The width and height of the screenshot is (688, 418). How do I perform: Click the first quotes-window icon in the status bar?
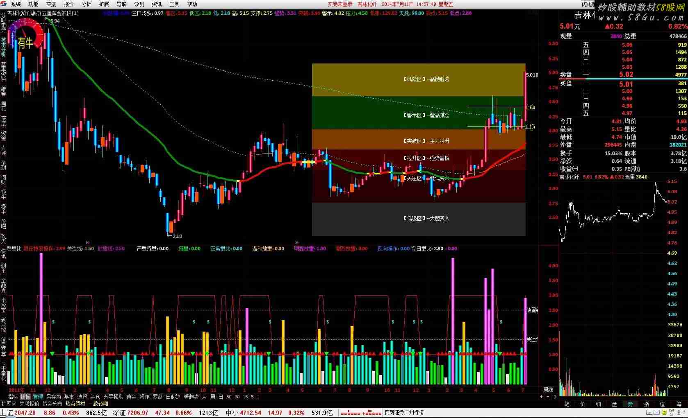(x=649, y=412)
